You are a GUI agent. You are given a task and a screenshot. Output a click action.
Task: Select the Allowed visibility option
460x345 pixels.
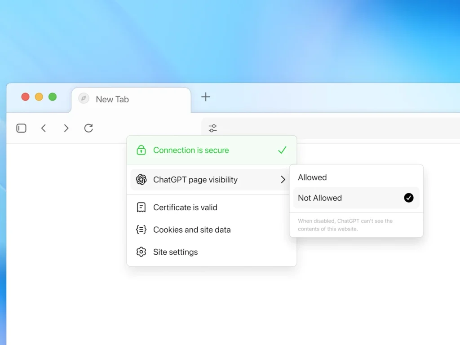(312, 177)
